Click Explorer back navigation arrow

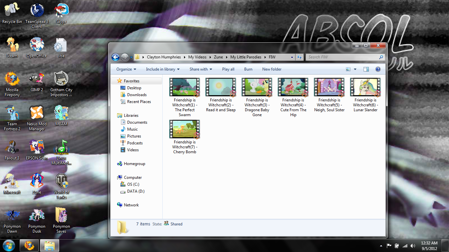(x=115, y=57)
